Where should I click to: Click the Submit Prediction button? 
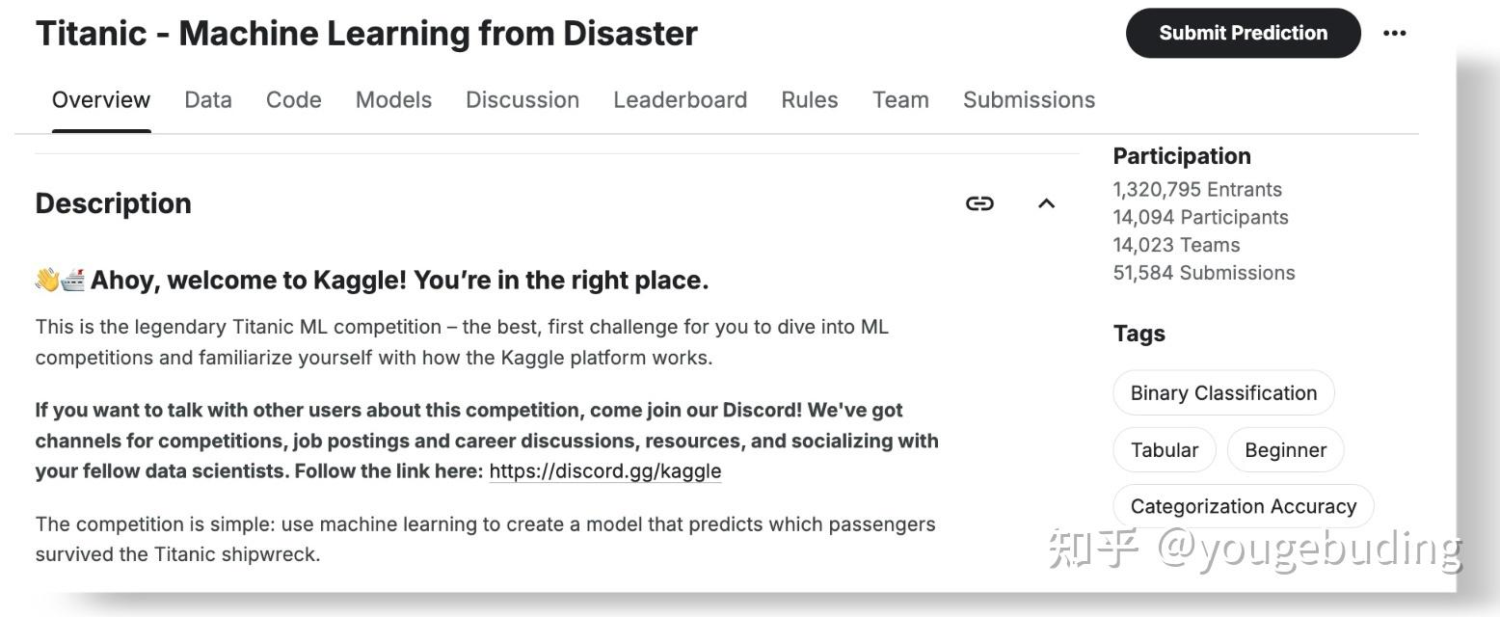click(1243, 33)
